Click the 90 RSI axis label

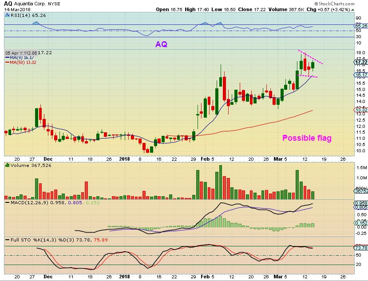(358, 18)
